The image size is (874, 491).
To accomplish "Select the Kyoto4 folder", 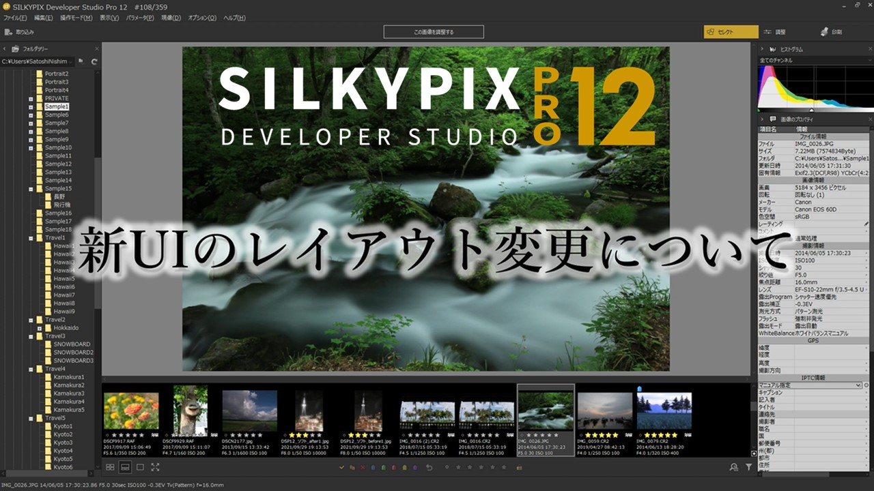I will pyautogui.click(x=63, y=450).
